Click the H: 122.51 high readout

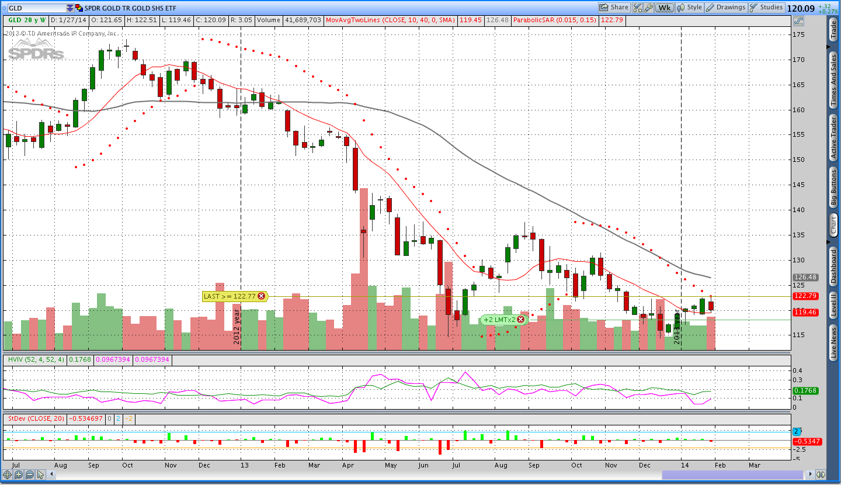point(143,20)
